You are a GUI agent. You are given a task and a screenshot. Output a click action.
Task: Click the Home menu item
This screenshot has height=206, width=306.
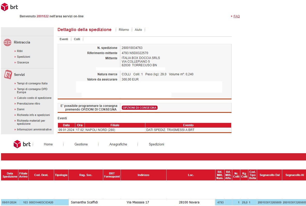click(48, 144)
